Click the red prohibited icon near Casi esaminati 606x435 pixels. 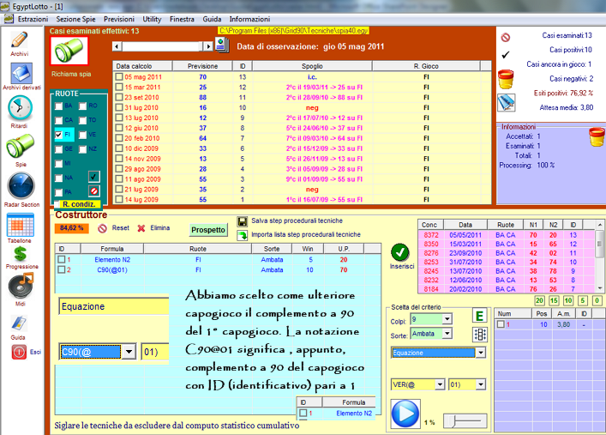(x=506, y=38)
